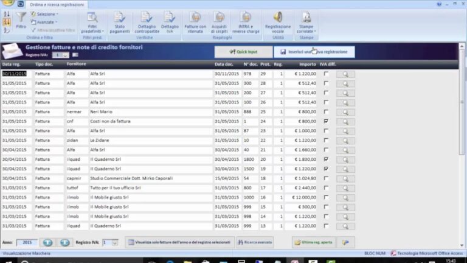467x263 pixels.
Task: Expand Avanzate dropdown in ribbon
Action: coord(44,22)
